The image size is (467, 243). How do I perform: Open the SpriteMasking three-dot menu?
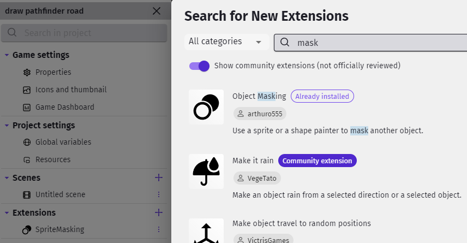click(x=159, y=229)
